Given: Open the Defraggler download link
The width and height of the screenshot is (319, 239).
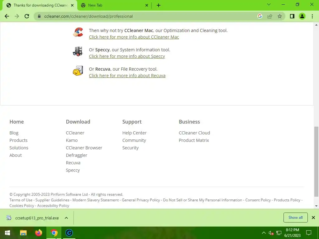Looking at the screenshot, I should [77, 156].
